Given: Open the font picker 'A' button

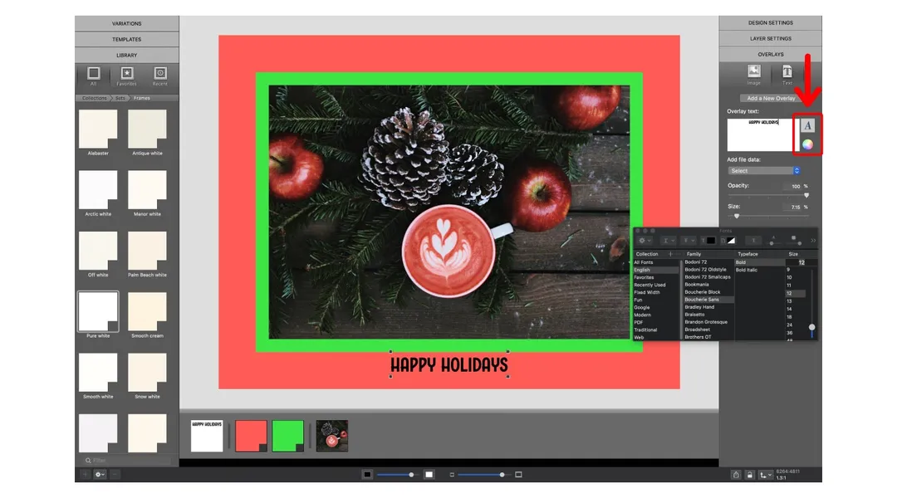Looking at the screenshot, I should coord(807,126).
